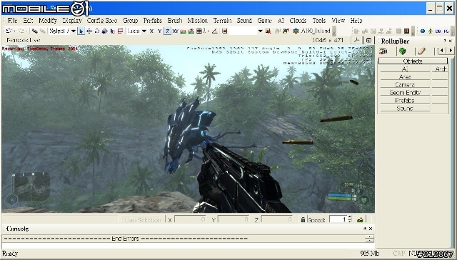Choose the Select Terrain tool icon
457x260 pixels.
coord(112,31)
